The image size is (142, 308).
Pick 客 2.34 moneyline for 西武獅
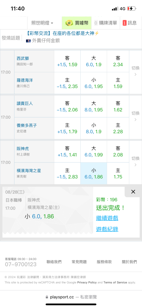coord(118,61)
